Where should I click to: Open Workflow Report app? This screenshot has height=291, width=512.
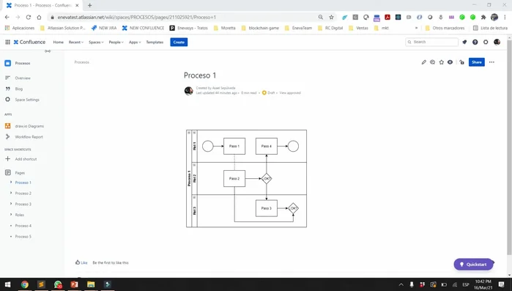click(29, 137)
